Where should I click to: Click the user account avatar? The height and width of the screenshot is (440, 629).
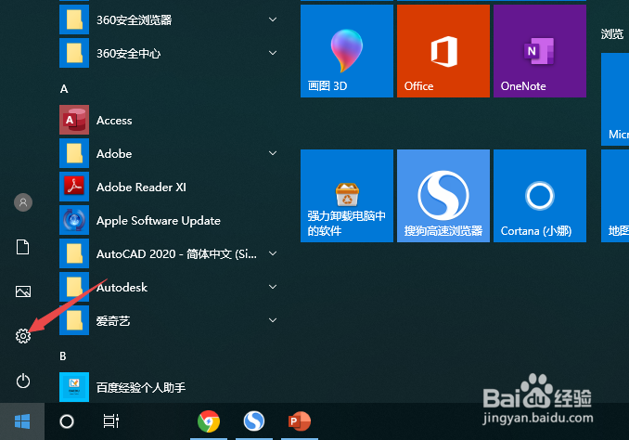pyautogui.click(x=23, y=202)
